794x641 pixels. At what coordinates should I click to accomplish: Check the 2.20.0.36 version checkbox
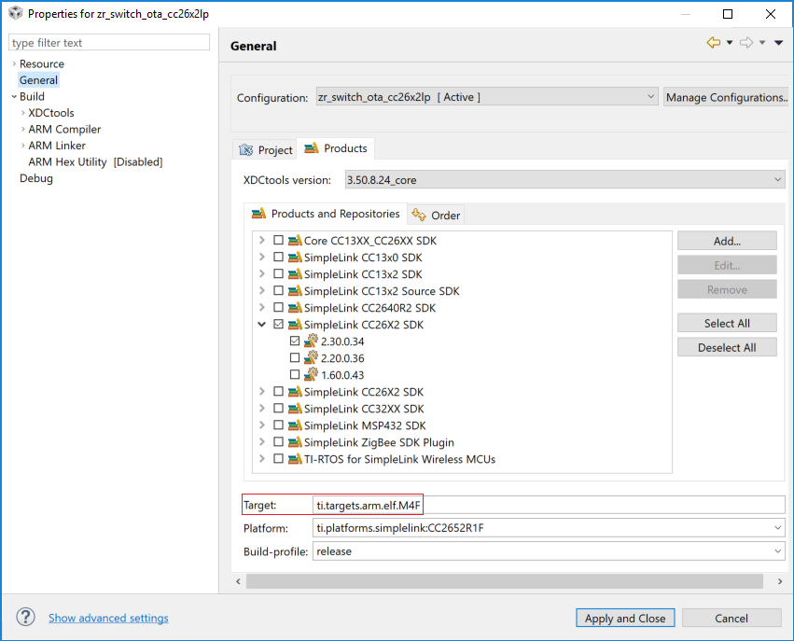pyautogui.click(x=295, y=358)
